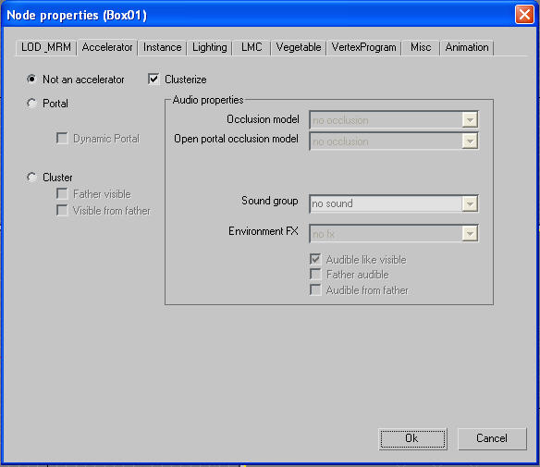540x467 pixels.
Task: Confirm with the Ok button
Action: (412, 438)
